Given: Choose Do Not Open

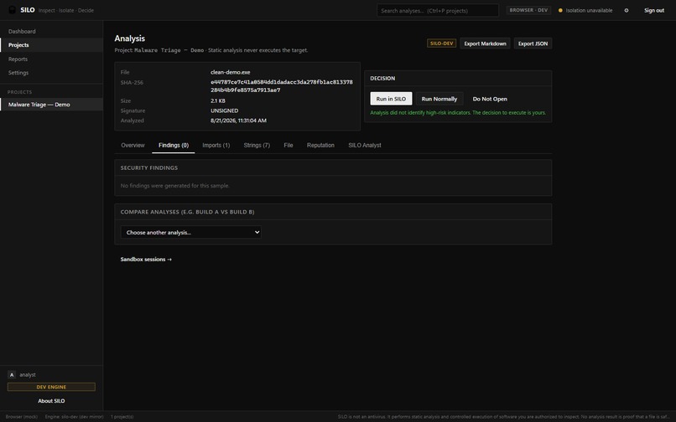Looking at the screenshot, I should (490, 99).
